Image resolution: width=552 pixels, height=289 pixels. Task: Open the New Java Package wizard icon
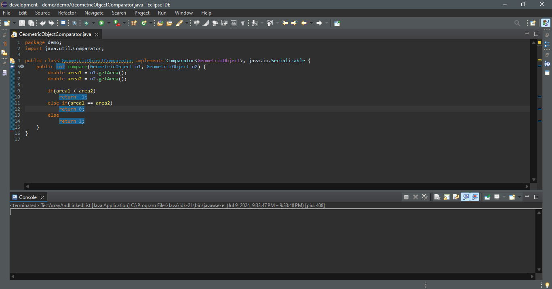click(134, 23)
